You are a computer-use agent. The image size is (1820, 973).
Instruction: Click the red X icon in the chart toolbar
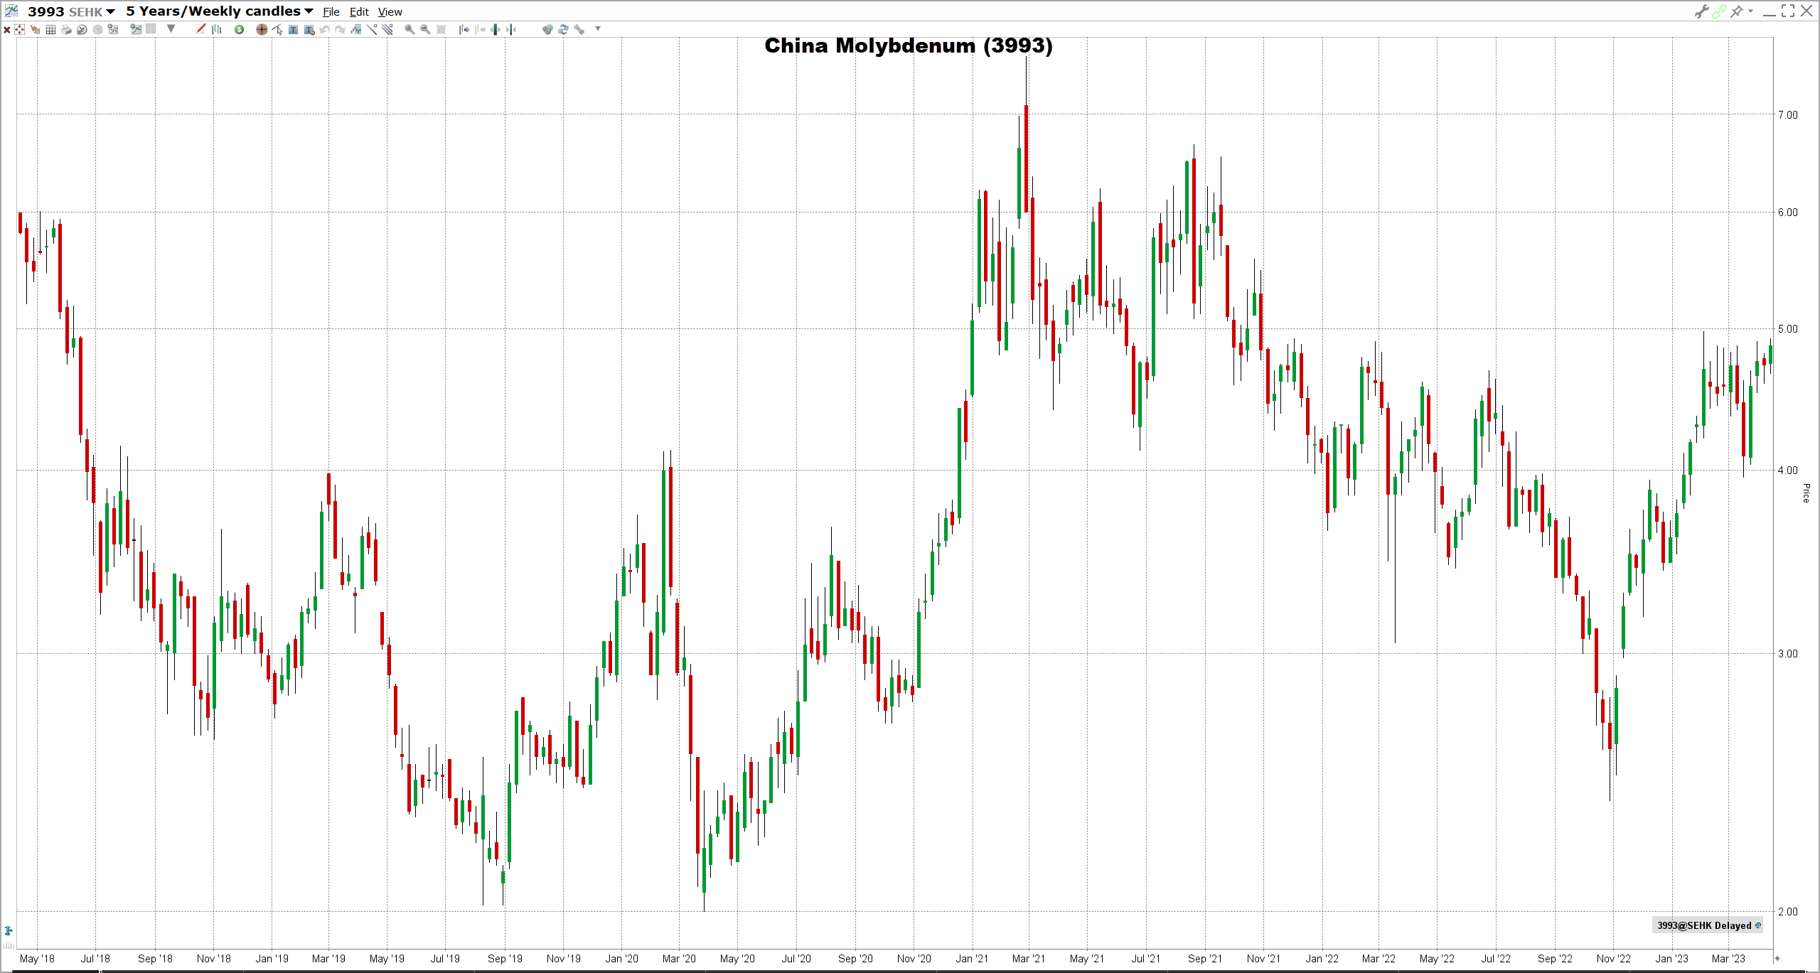point(7,29)
